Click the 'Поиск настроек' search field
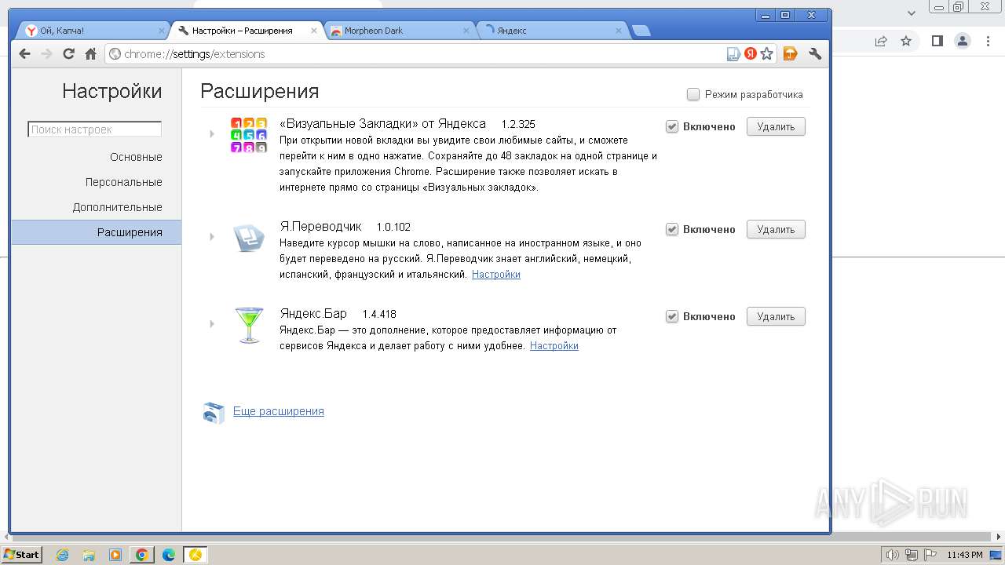Image resolution: width=1005 pixels, height=565 pixels. (95, 129)
